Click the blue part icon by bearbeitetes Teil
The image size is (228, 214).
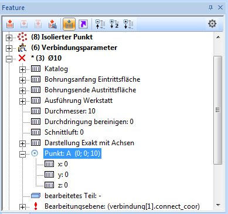click(x=36, y=196)
